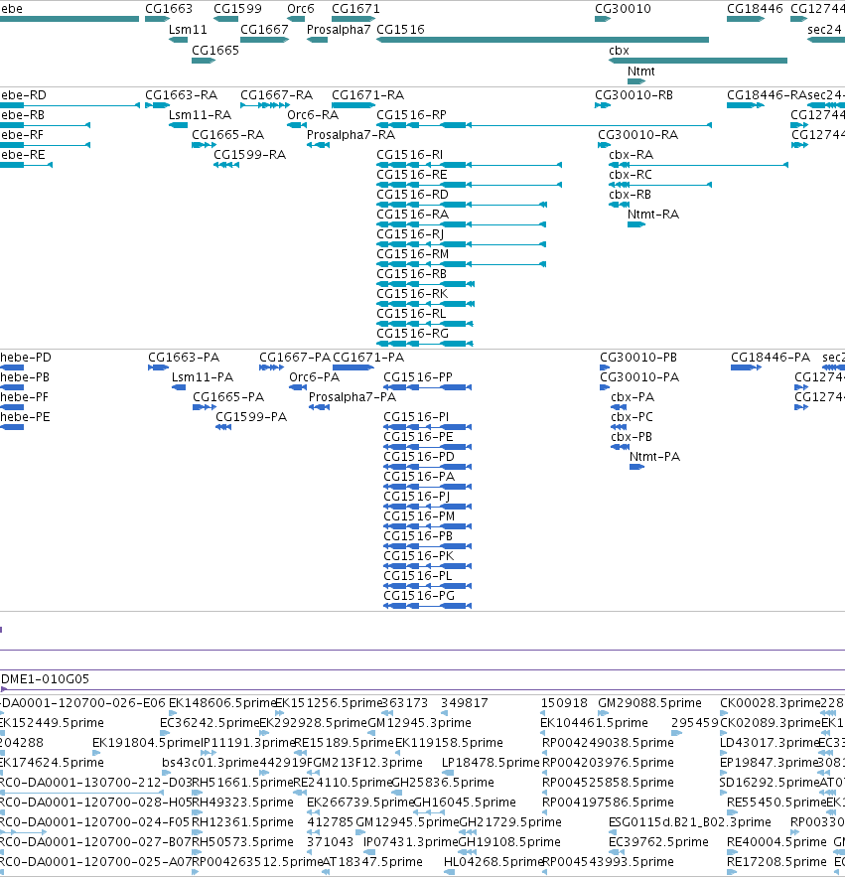Select the long CG1516 gene bar
The width and height of the screenshot is (845, 877).
click(x=542, y=40)
